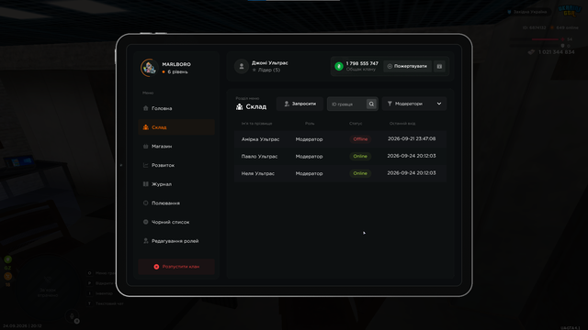The width and height of the screenshot is (588, 330).
Task: Select the Неля Ультрас row name
Action: point(257,173)
